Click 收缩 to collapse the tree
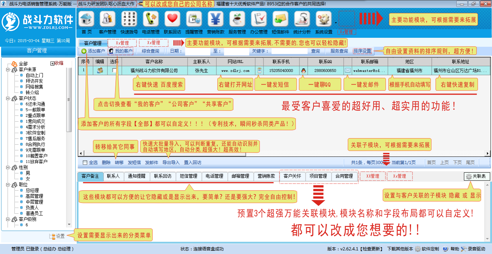492x254 pixels. tap(57, 63)
